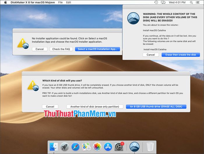Open the Apple menu

(6, 2)
